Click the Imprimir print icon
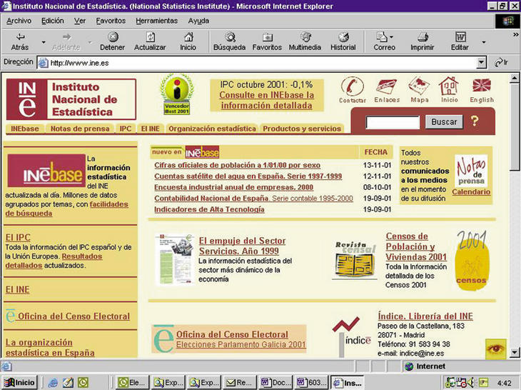The width and height of the screenshot is (521, 390). (x=422, y=37)
